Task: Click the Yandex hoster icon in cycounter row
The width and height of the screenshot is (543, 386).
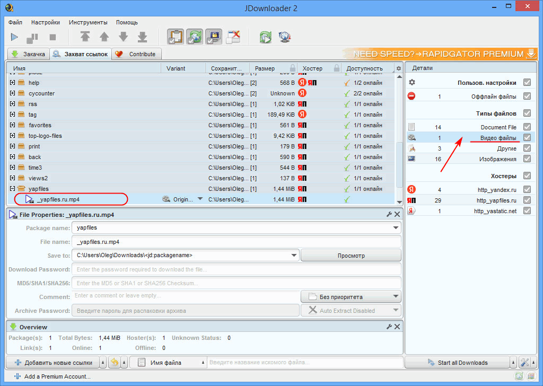Action: click(x=302, y=93)
